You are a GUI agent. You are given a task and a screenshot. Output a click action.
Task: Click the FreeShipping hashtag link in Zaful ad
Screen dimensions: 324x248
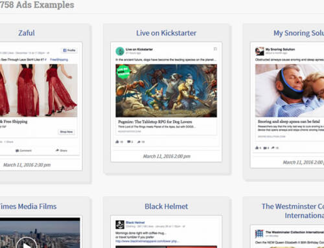pos(59,60)
